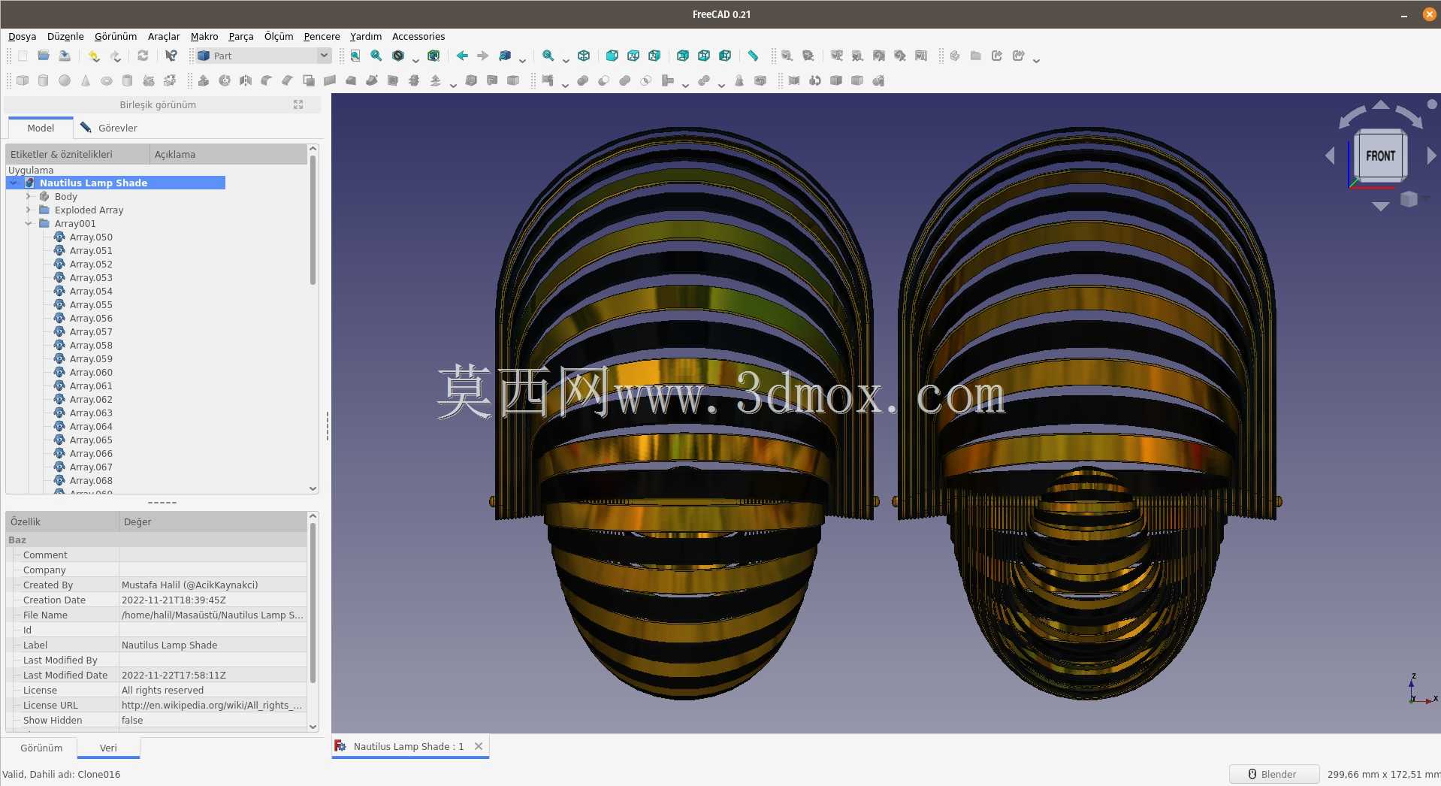This screenshot has height=786, width=1441.
Task: Toggle the bounding box display
Action: click(434, 56)
